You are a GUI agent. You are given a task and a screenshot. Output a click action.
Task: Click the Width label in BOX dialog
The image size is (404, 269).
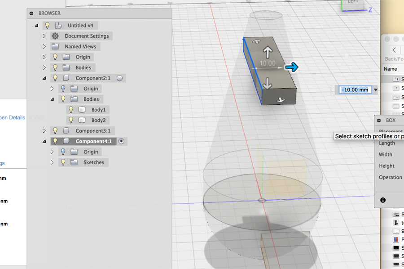coord(386,155)
